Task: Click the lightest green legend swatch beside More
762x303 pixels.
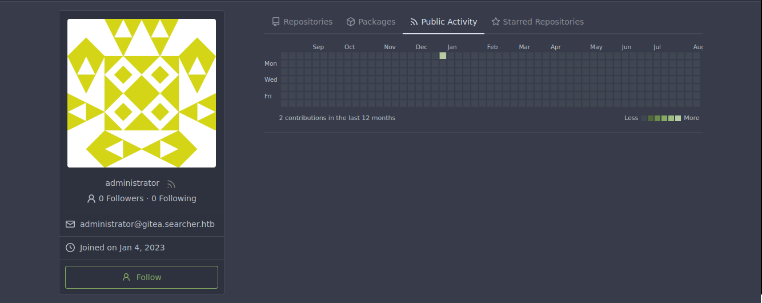Action: [x=678, y=118]
